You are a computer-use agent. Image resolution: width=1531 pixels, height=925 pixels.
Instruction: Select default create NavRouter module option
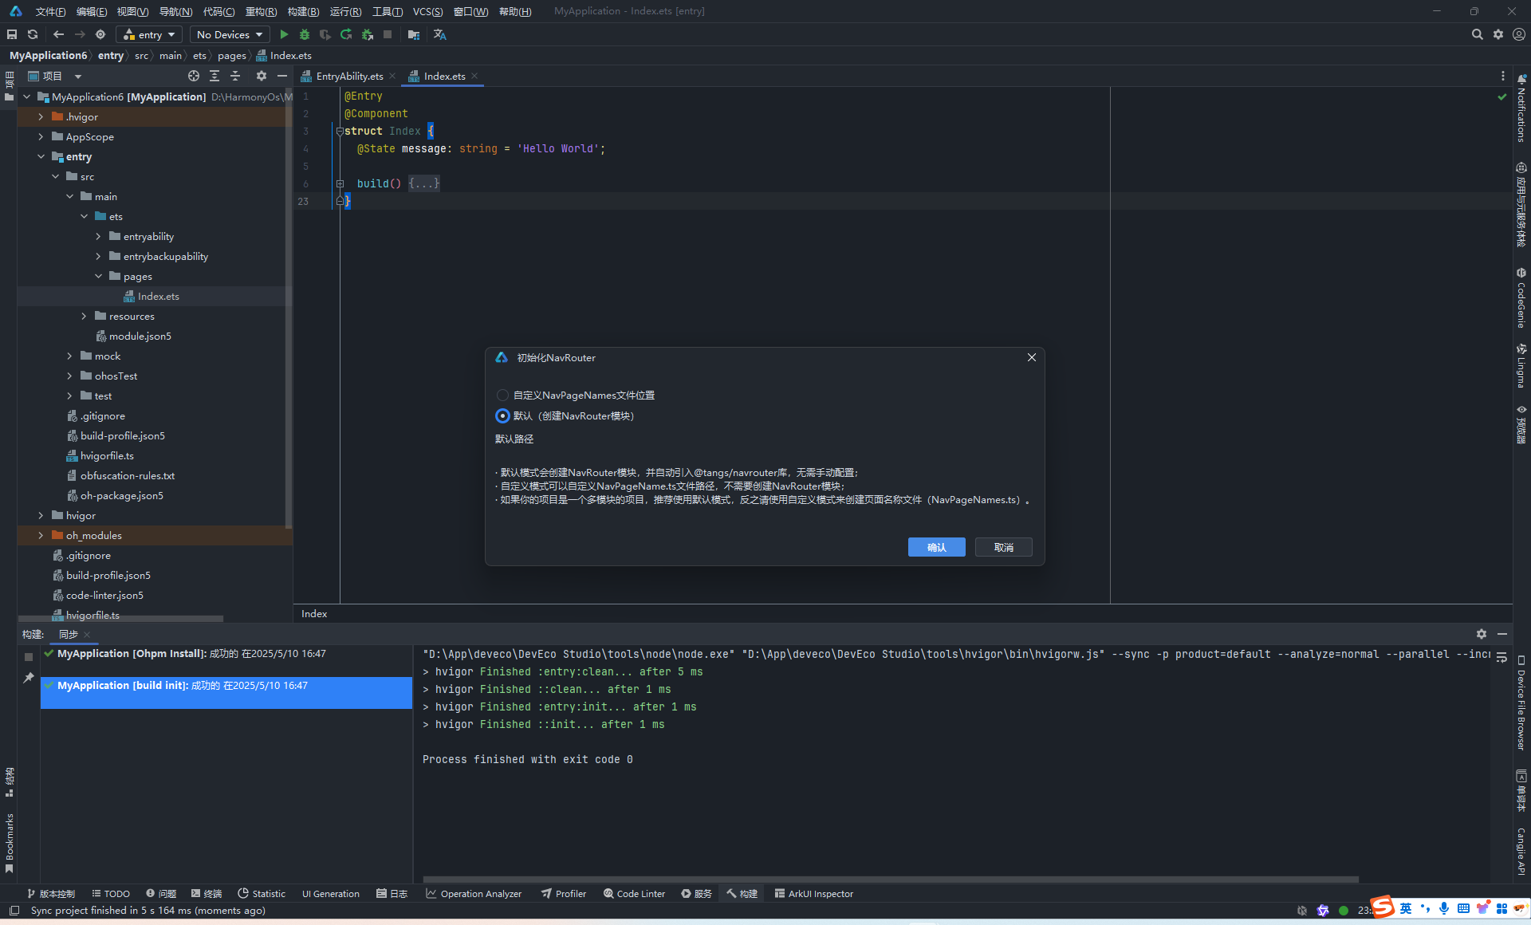pyautogui.click(x=502, y=416)
